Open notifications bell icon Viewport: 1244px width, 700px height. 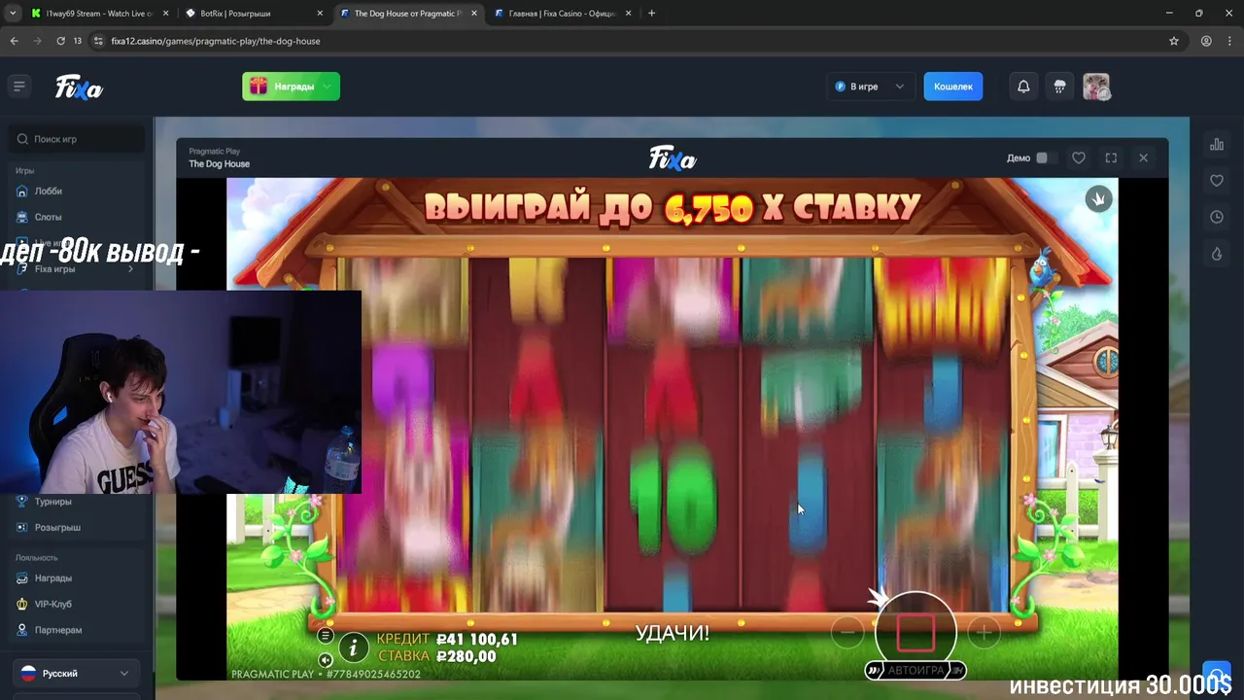point(1023,87)
